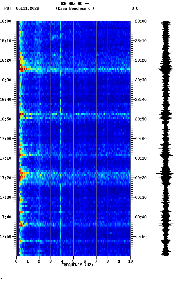Image resolution: width=180 pixels, height=282 pixels.
Task: Click the station title MCB HHZ NC --
Action: pyautogui.click(x=74, y=4)
